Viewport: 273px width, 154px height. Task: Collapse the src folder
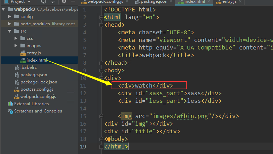click(x=10, y=31)
